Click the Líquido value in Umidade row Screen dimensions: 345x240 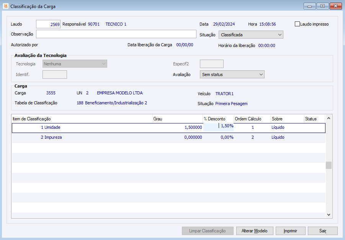(x=278, y=127)
